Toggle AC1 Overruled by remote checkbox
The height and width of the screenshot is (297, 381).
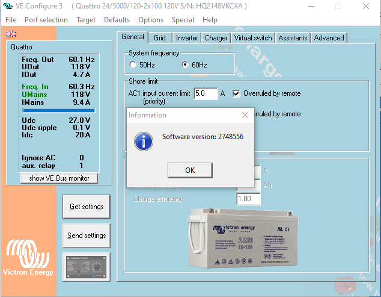click(236, 93)
